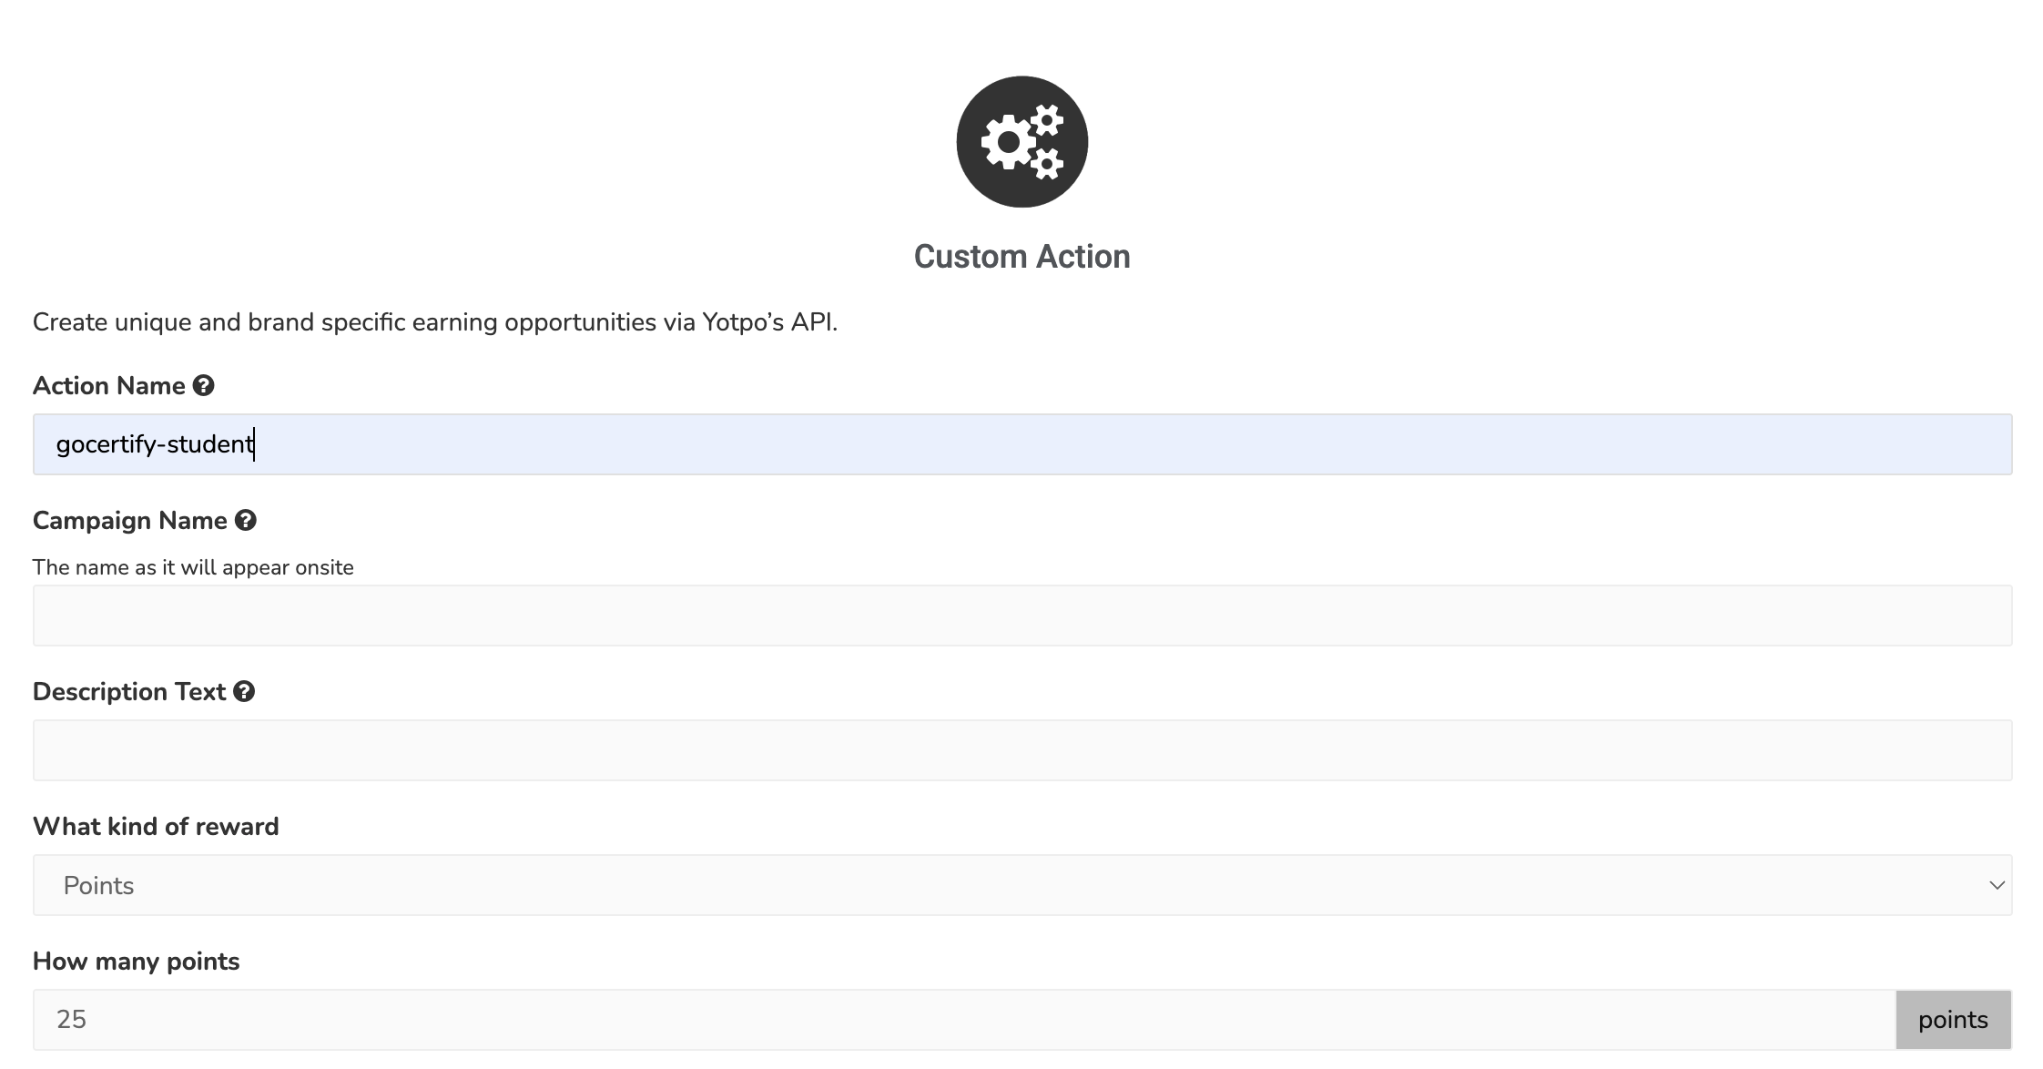Click the help badge next to Description Text
2043x1069 pixels.
243,692
